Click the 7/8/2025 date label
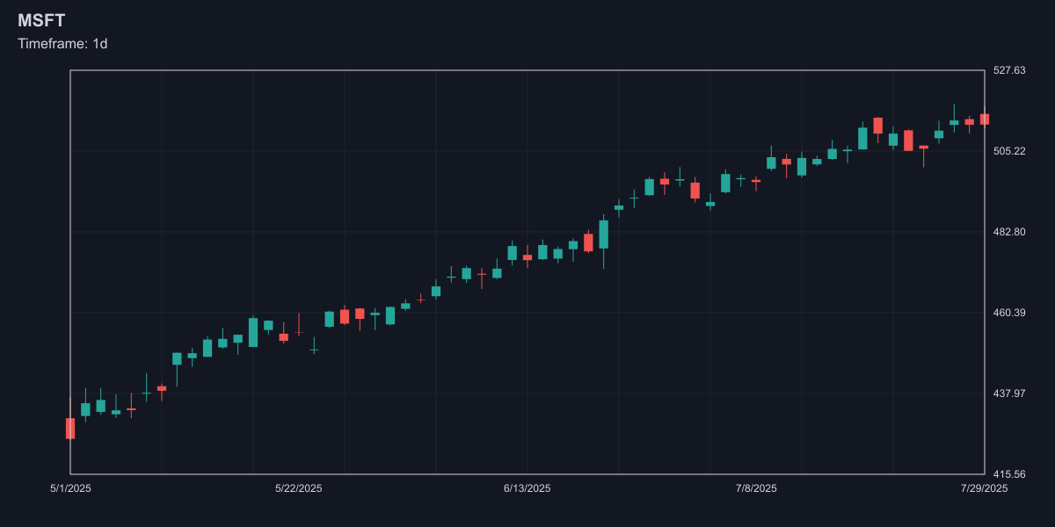Screen dimensions: 1055x527 [756, 488]
